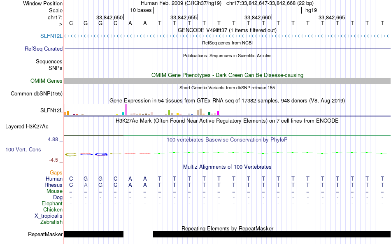Viewport: 391px width, 244px height.
Task: Click the 4.88 PhyloP upper limit value
Action: pyautogui.click(x=53, y=139)
